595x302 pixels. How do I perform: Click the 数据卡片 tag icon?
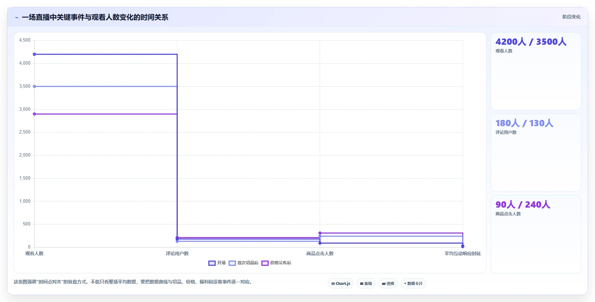coord(405,283)
